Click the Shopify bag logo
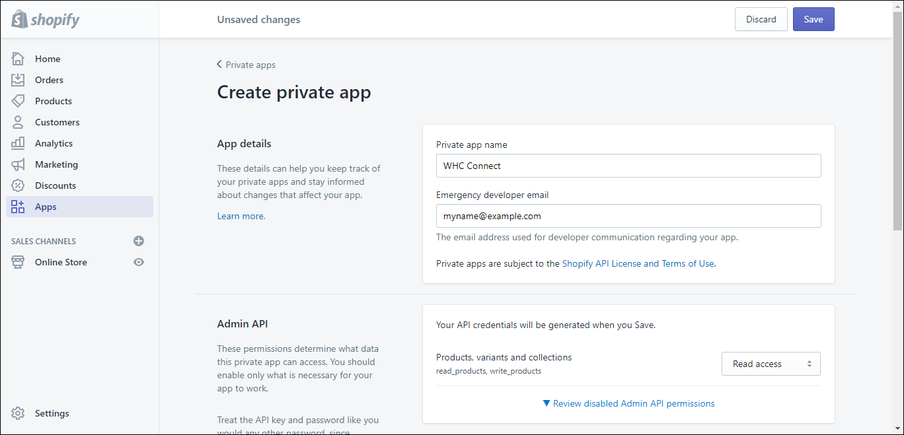The width and height of the screenshot is (904, 435). [19, 19]
